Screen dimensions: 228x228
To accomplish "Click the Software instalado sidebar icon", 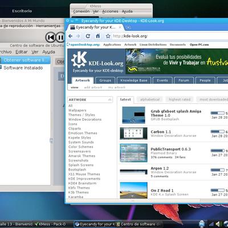I will tap(1, 68).
